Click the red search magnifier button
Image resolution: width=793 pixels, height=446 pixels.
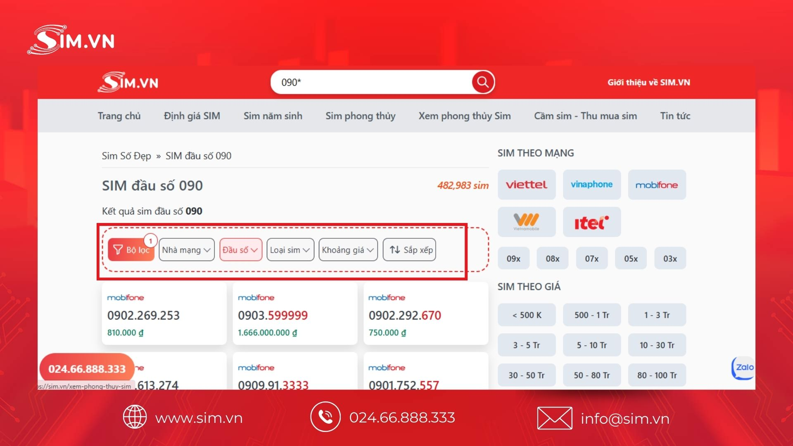pyautogui.click(x=483, y=82)
